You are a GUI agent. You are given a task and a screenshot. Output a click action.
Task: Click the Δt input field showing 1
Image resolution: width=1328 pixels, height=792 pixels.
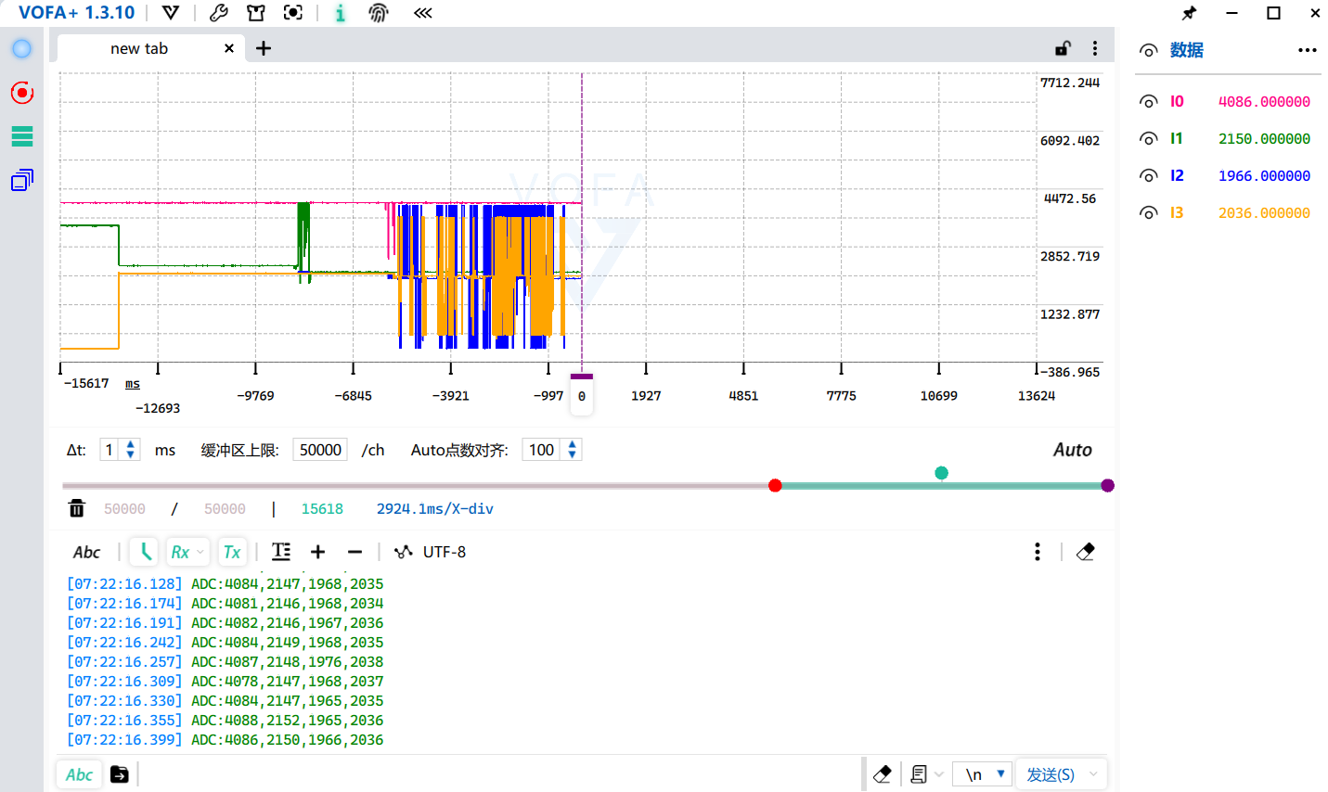pyautogui.click(x=110, y=450)
